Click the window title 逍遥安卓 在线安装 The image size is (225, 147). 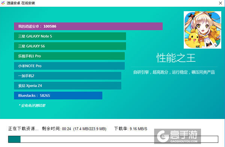pyautogui.click(x=21, y=3)
